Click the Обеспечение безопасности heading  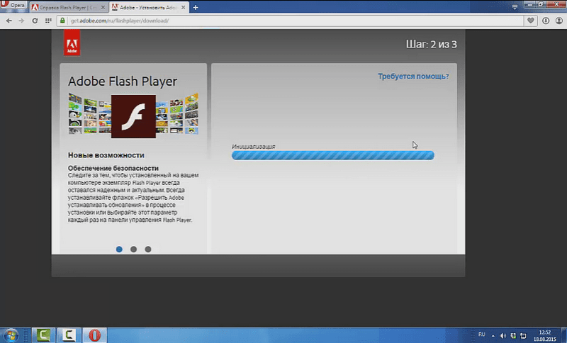point(113,168)
